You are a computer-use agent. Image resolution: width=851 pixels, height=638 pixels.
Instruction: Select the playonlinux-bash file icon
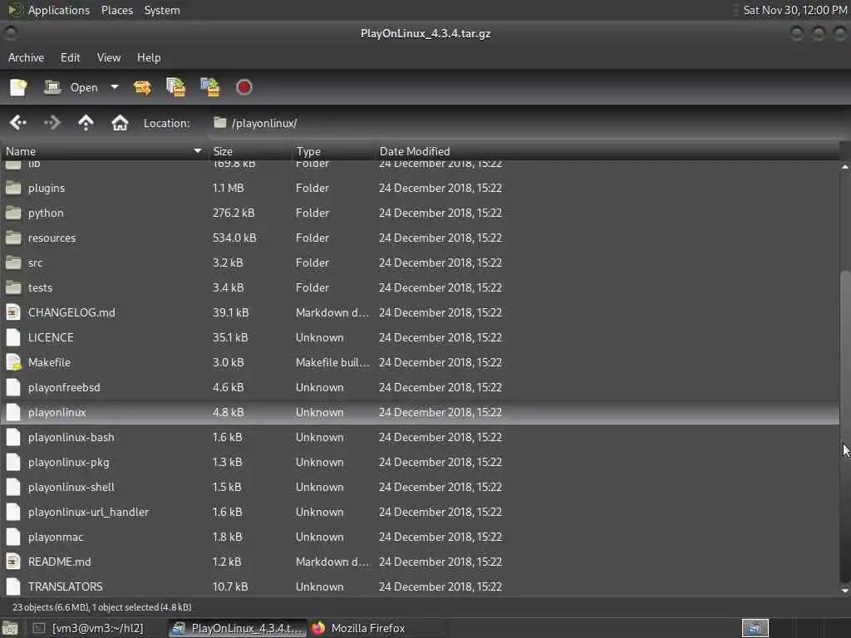tap(13, 437)
